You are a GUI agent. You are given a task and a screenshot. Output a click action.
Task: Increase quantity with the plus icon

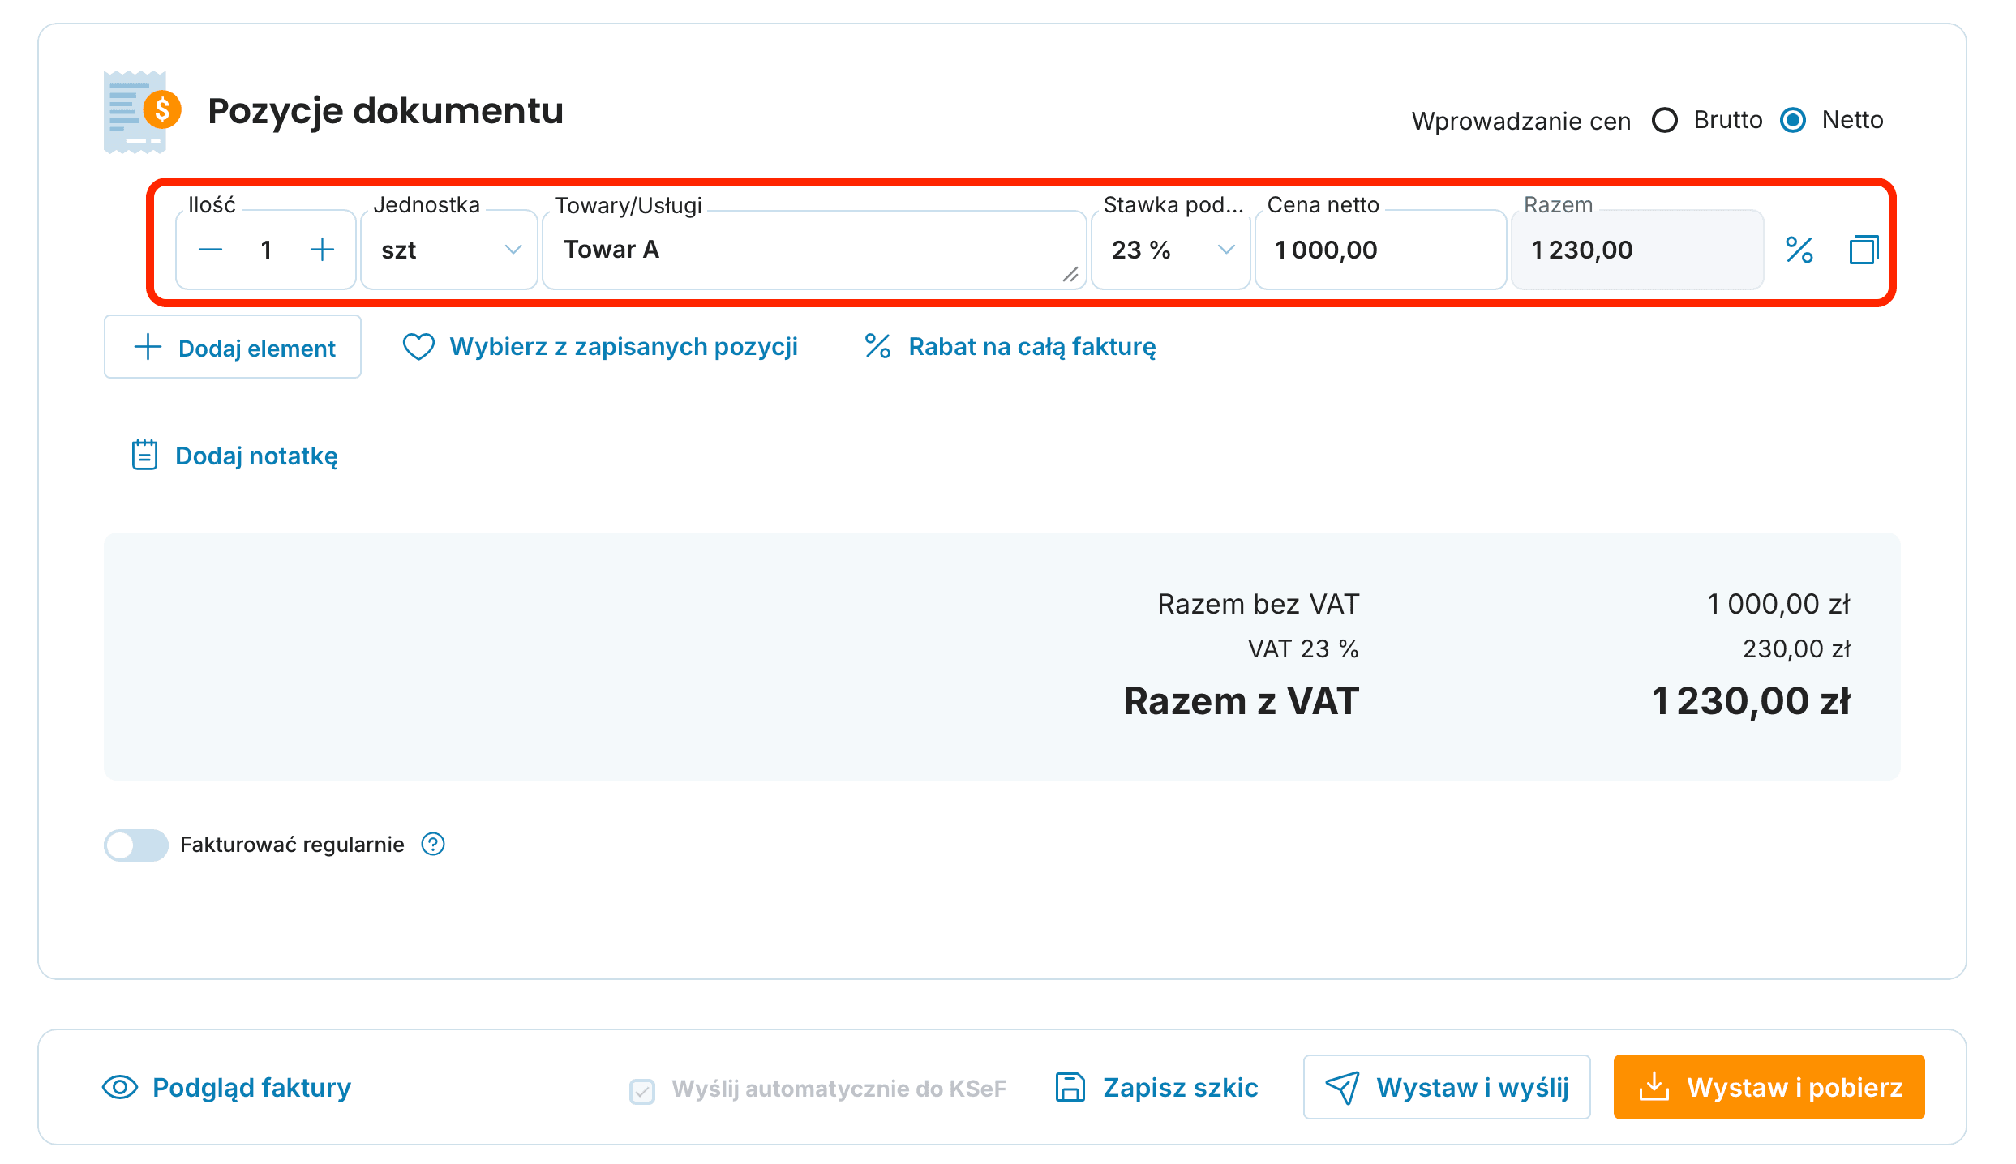click(x=322, y=250)
